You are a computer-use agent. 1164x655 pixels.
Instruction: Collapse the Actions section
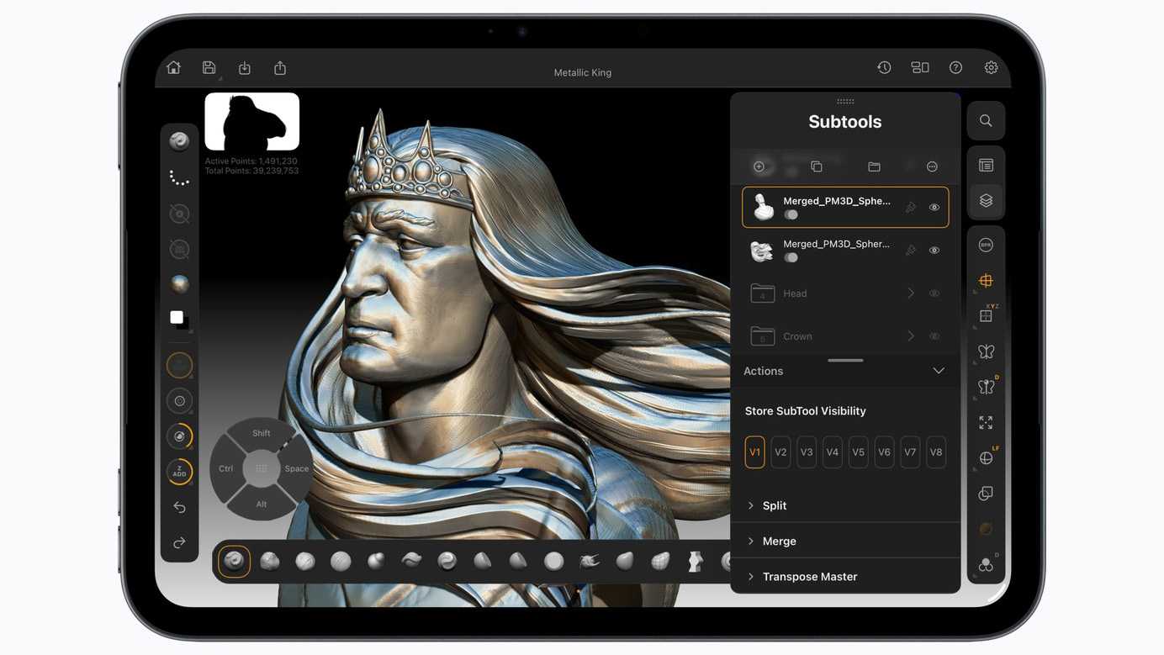(x=939, y=371)
